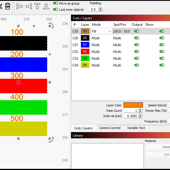Image resolution: width=170 pixels, height=170 pixels.
Task: Click the cylinder-shaped icon in the toolbar
Action: coord(8,6)
